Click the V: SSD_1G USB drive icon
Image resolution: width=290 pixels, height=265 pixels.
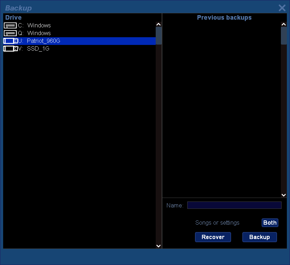[10, 49]
